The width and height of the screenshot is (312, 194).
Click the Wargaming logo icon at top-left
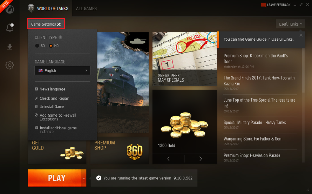tap(9, 9)
